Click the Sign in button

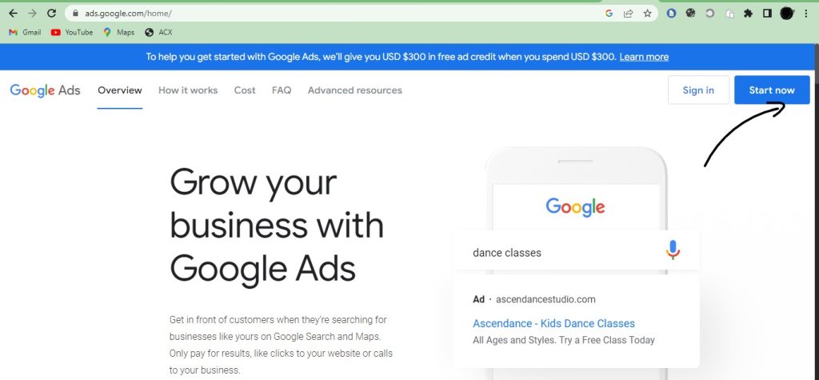click(x=698, y=90)
